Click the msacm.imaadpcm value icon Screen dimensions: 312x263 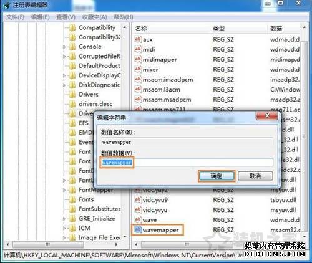coord(138,79)
